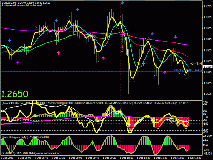Click the 1.2685 price axis label
213x160 pixels.
click(x=208, y=28)
